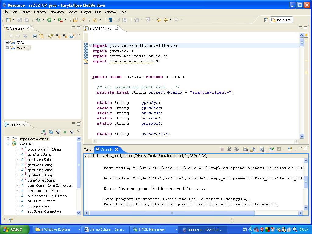Click Show Whitespace Characters pilcrow icon

111,20
